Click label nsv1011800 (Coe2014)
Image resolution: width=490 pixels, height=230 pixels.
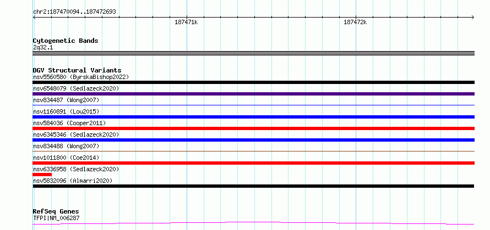click(66, 158)
